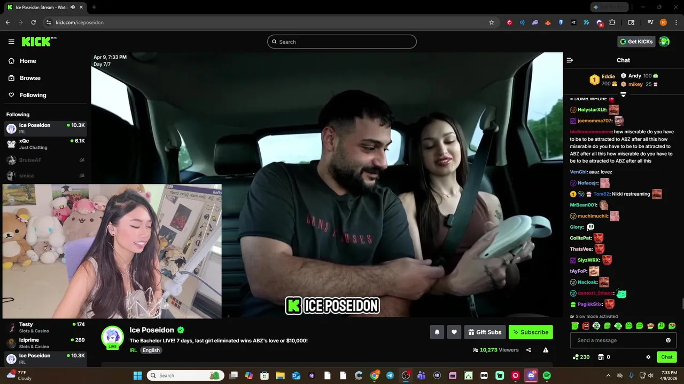Screen dimensions: 684x384
Task: Open chat settings gear
Action: tap(648, 357)
